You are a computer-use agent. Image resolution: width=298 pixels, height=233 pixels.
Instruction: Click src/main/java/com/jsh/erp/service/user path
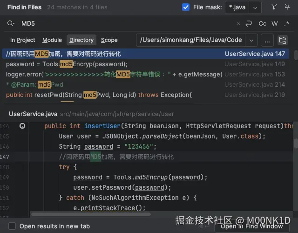click(117, 114)
